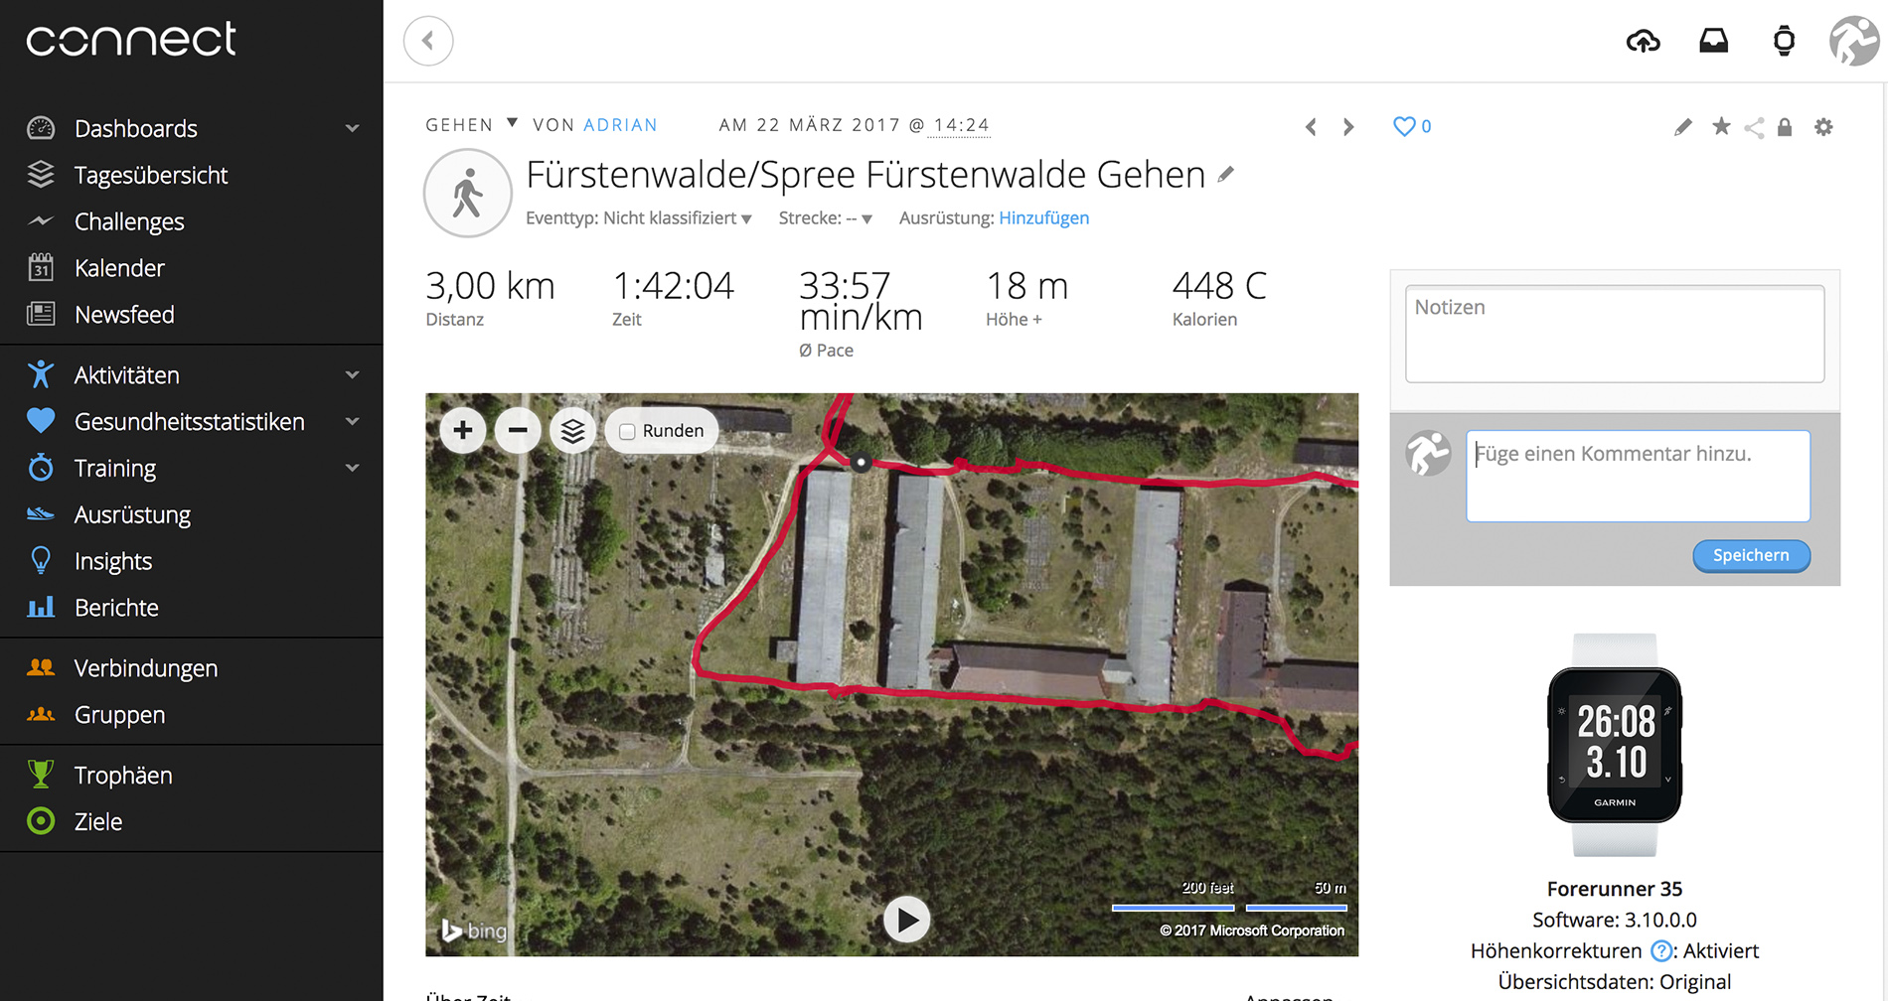
Task: Open the activity settings gear
Action: [x=1823, y=127]
